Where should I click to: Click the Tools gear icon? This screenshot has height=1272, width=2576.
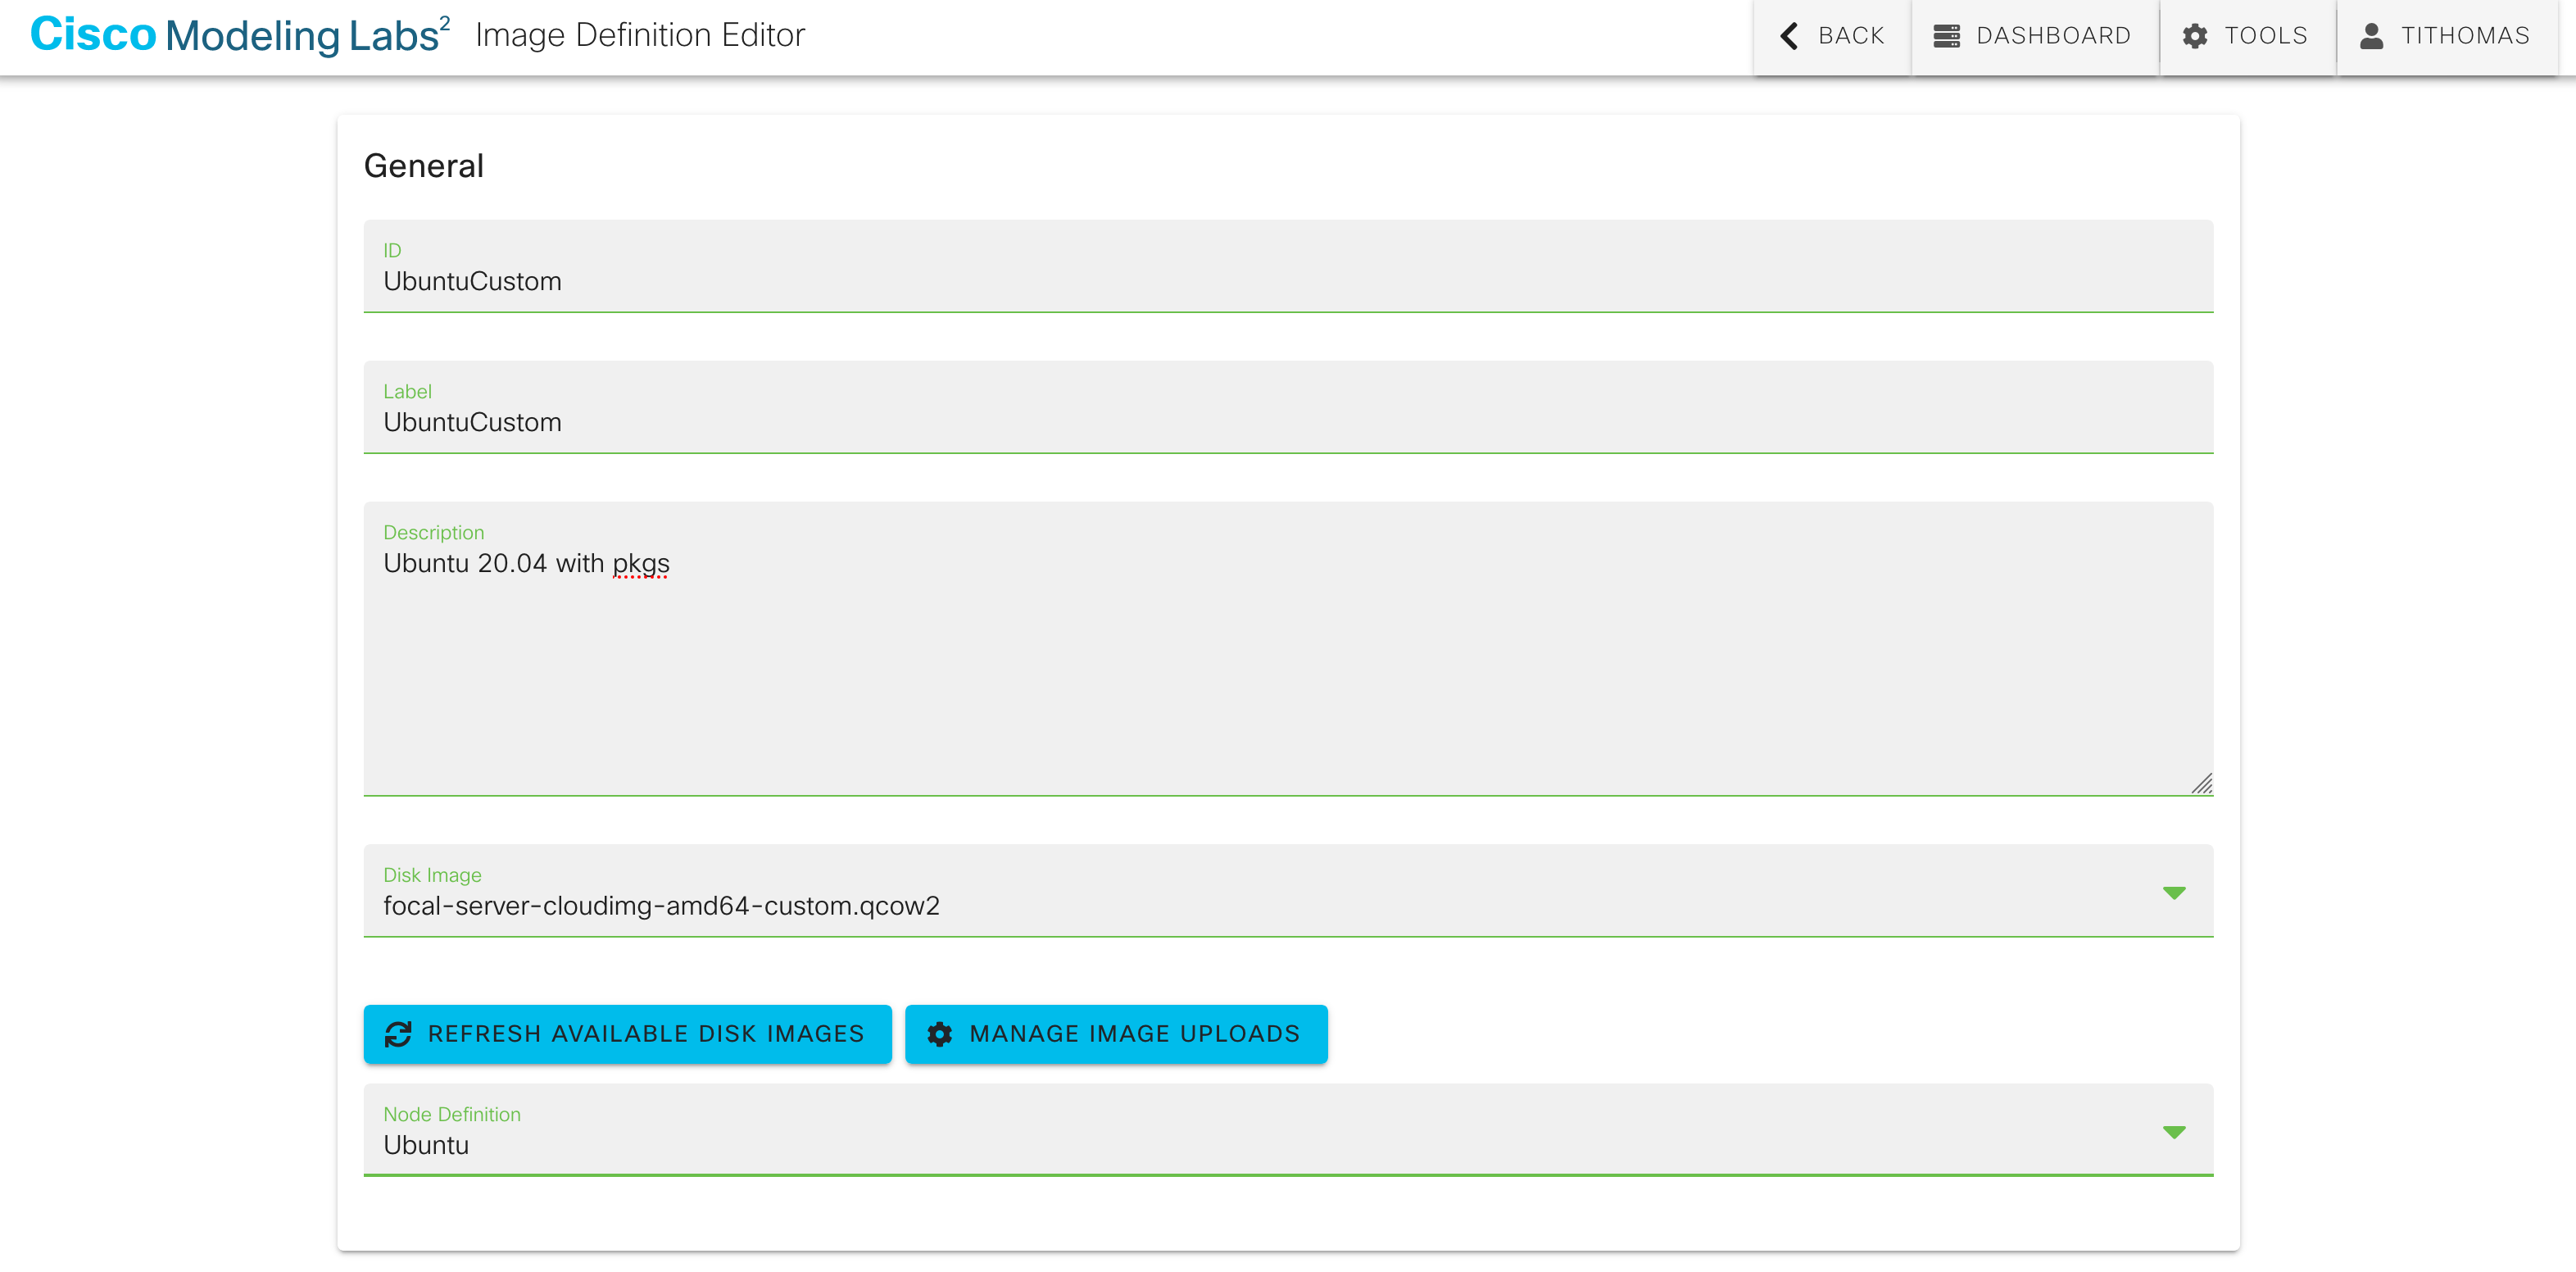[x=2195, y=36]
